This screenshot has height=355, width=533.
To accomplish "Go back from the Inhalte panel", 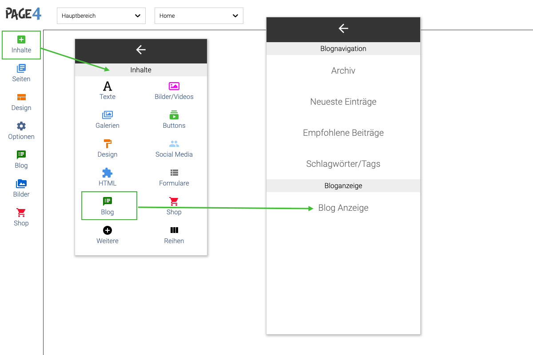I will point(141,50).
